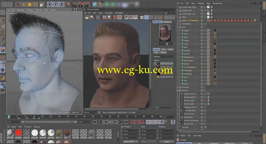Image resolution: width=266 pixels, height=144 pixels.
Task: Open the Bookmarks menu in Object Manager
Action: click(x=217, y=3)
